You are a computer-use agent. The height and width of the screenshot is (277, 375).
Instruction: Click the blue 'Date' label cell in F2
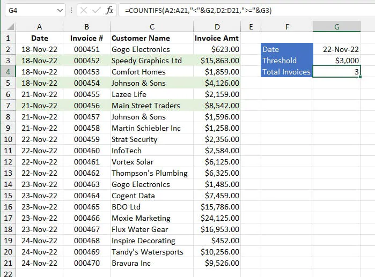click(x=287, y=49)
